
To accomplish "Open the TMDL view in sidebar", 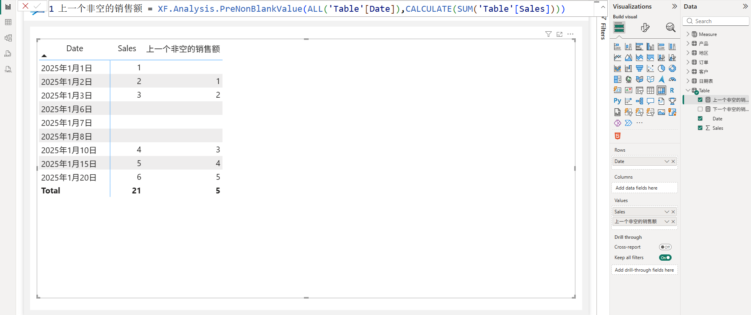I will (x=8, y=69).
